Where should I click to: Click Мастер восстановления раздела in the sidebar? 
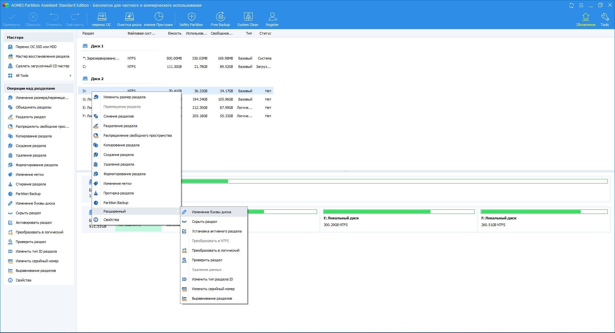pyautogui.click(x=42, y=56)
